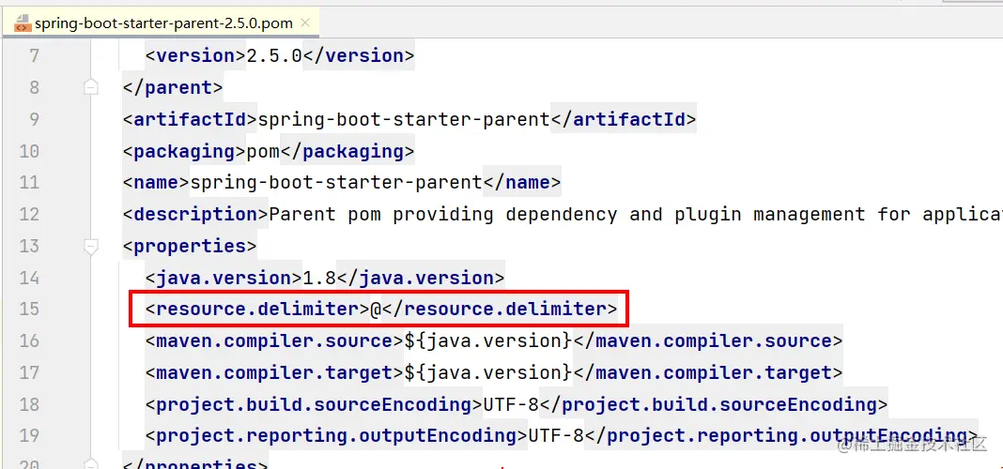Click line number 14 in the gutter

point(29,278)
